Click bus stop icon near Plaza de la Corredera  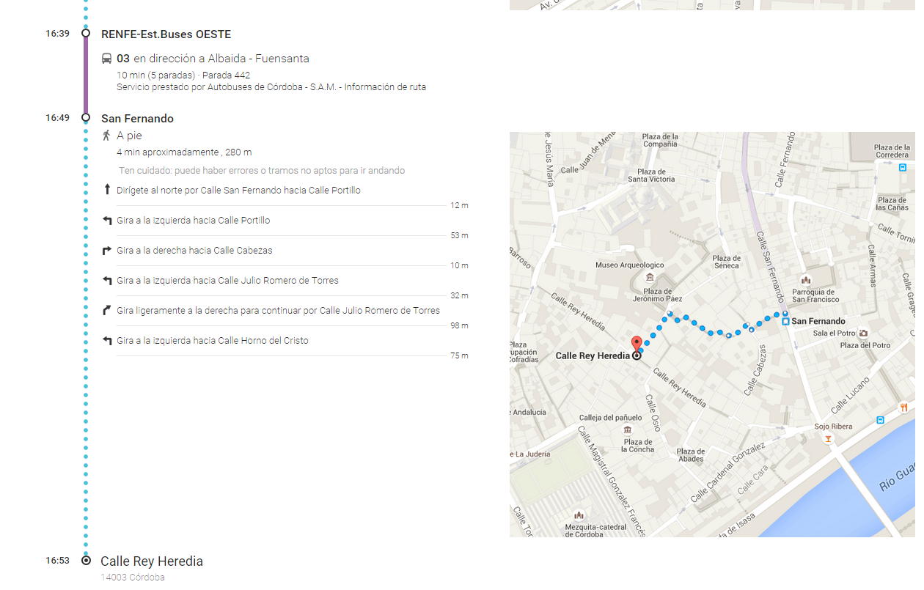click(x=903, y=167)
